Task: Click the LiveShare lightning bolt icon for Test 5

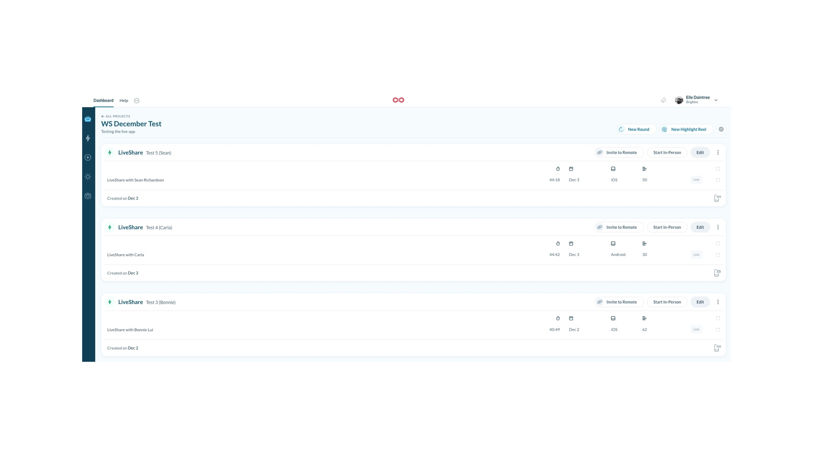Action: coord(109,152)
